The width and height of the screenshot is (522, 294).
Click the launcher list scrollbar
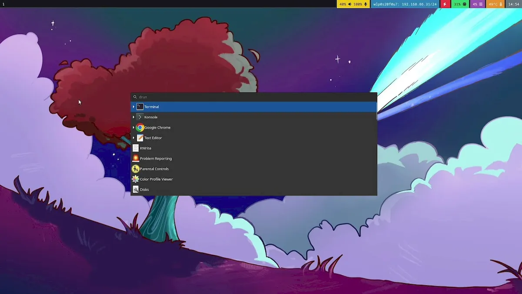[376, 111]
